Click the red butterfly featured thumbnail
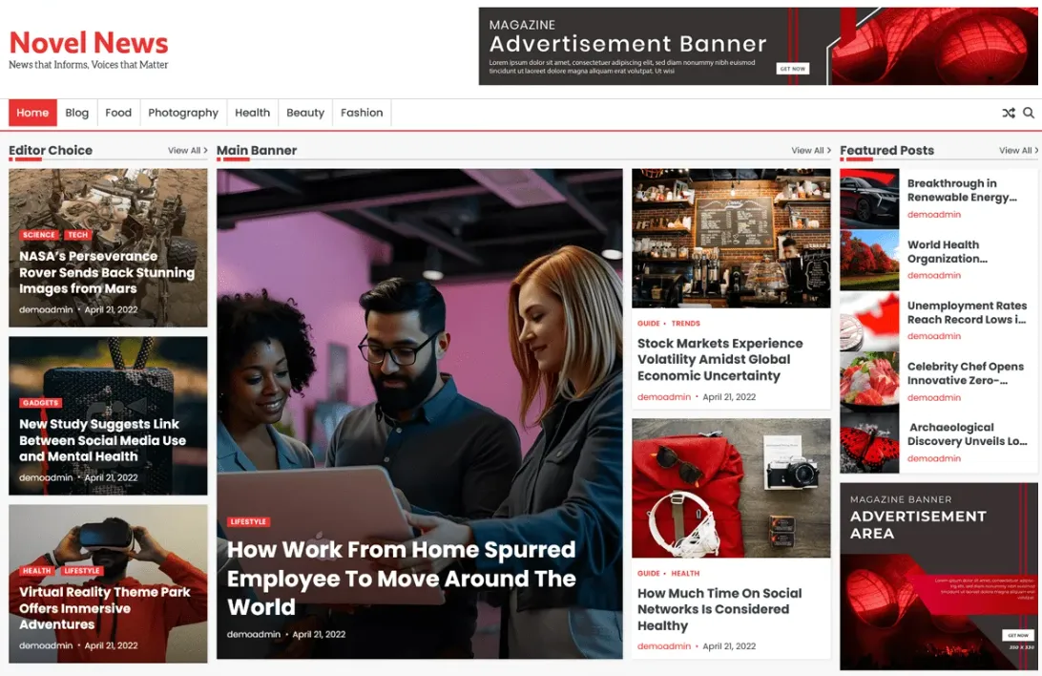Image resolution: width=1042 pixels, height=676 pixels. (x=869, y=443)
